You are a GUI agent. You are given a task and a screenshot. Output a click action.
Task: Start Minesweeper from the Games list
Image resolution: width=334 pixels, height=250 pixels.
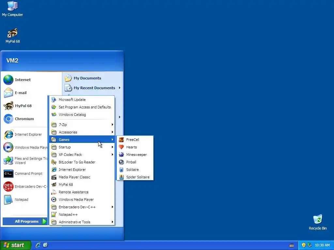click(x=135, y=155)
